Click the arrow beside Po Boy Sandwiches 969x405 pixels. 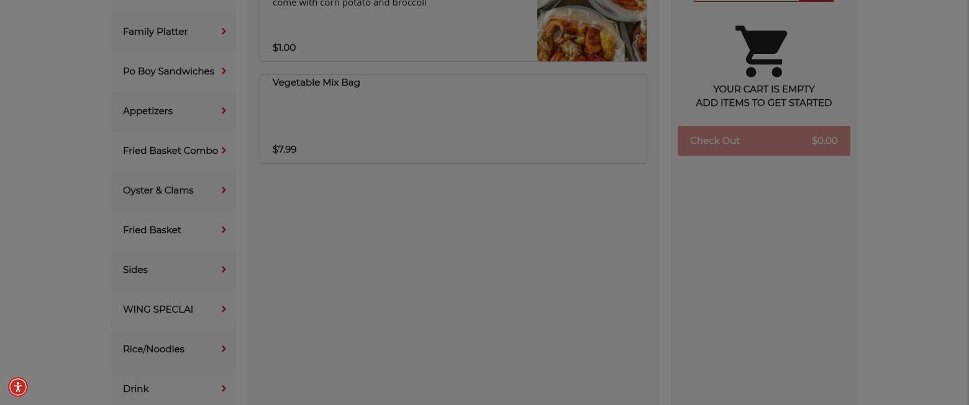(224, 71)
